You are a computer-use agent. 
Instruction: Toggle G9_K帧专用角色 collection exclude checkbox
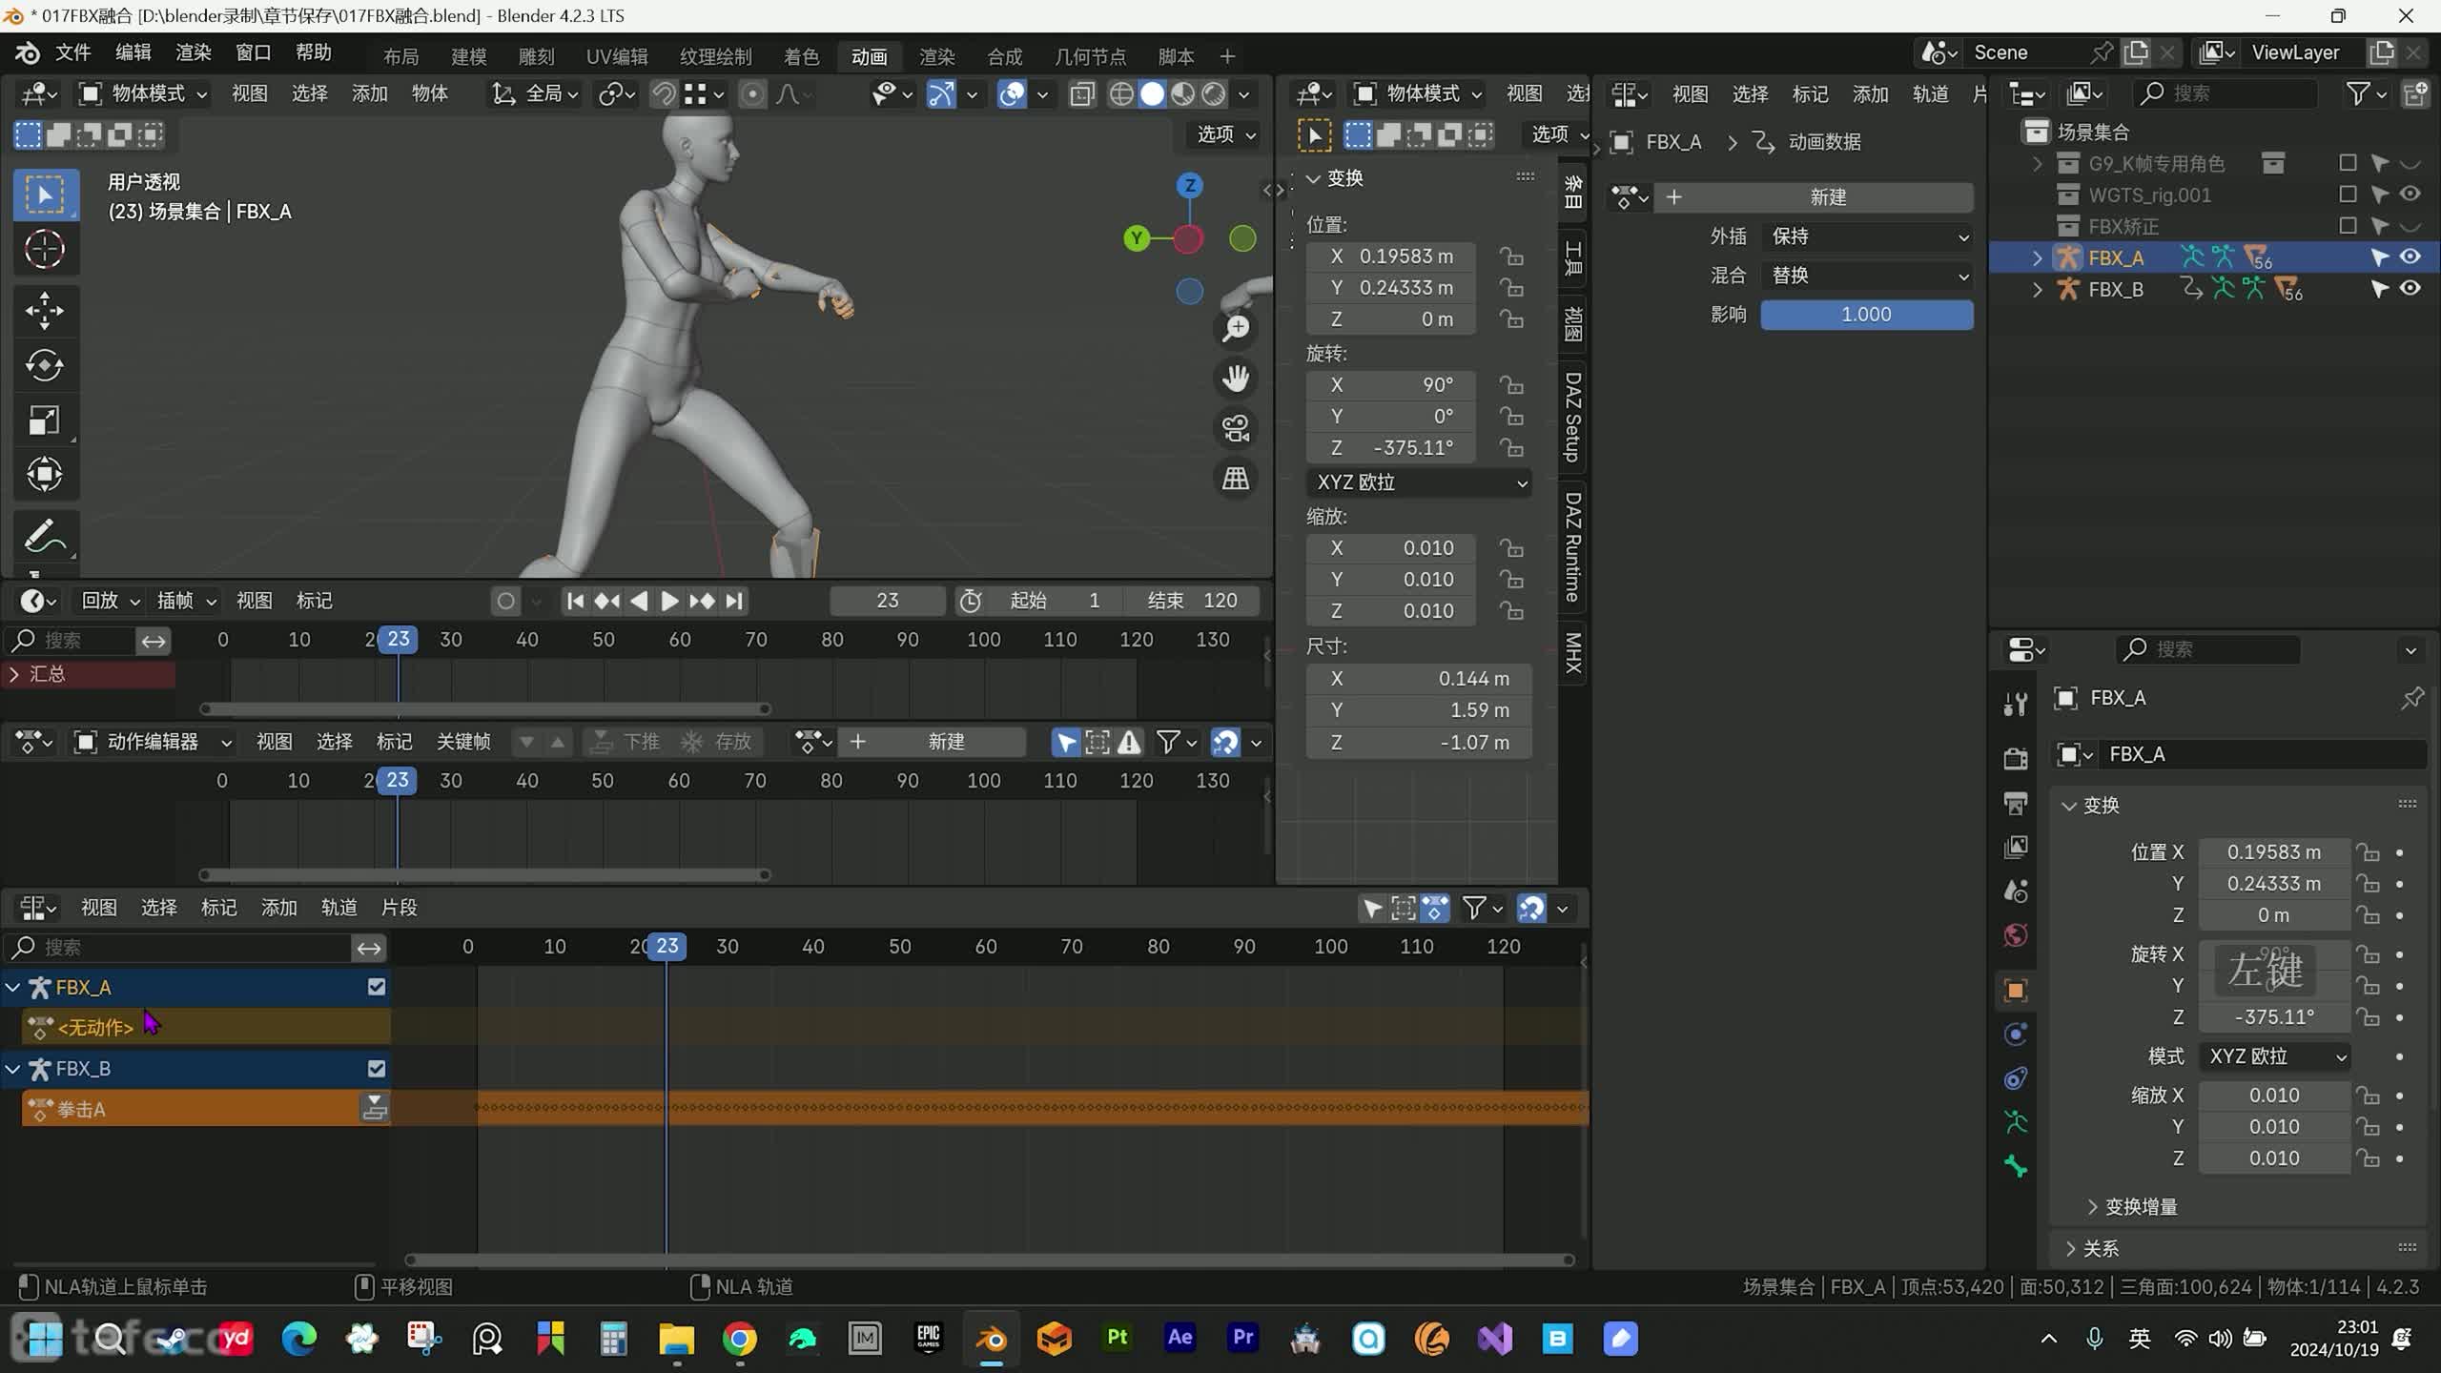2348,163
